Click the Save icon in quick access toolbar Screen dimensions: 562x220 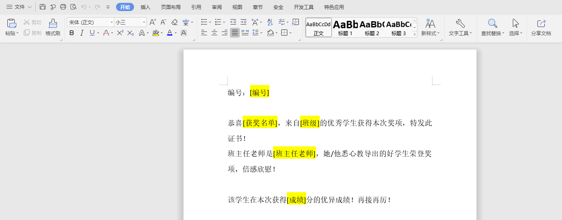coord(43,7)
